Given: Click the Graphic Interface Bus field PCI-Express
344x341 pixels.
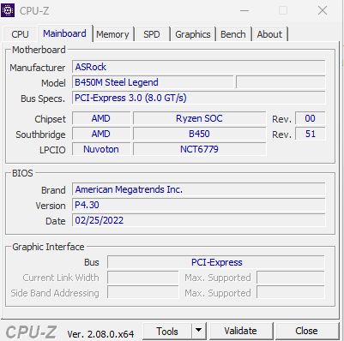Looking at the screenshot, I should pyautogui.click(x=216, y=262).
